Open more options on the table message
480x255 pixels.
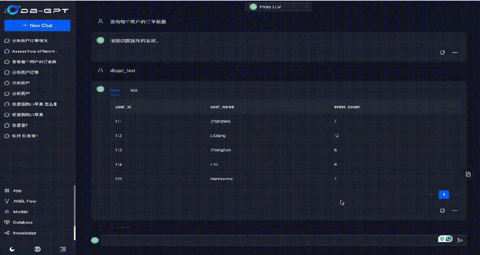455,210
